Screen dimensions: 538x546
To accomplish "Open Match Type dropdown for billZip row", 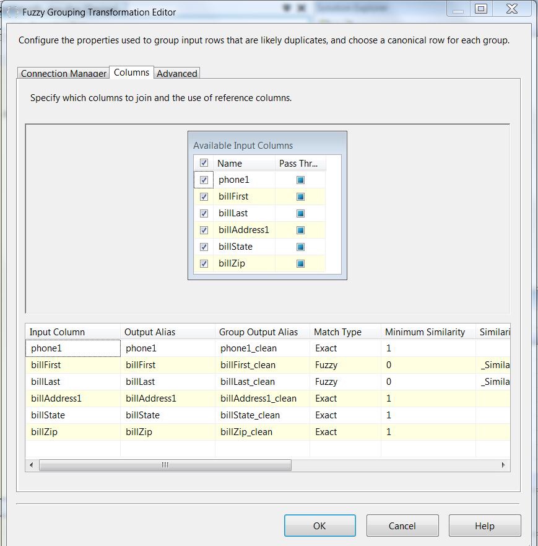I will (x=344, y=432).
